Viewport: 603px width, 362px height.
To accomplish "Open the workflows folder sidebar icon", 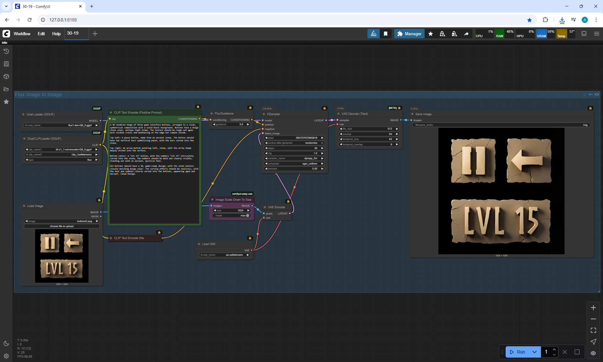I will click(6, 89).
